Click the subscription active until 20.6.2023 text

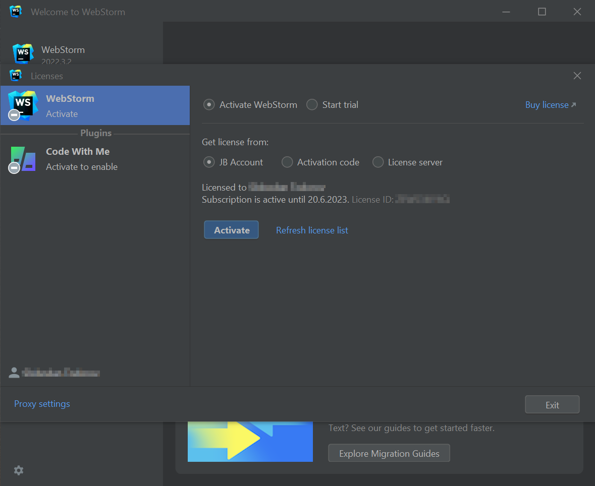(276, 200)
